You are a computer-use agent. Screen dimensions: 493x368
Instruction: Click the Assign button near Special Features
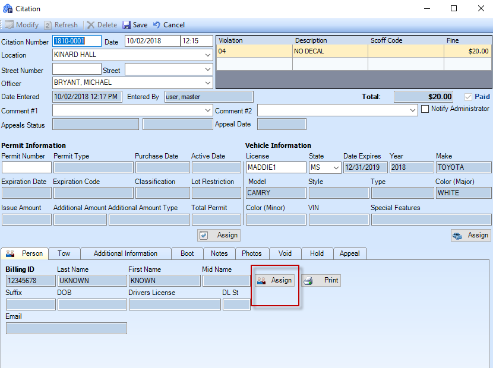point(471,235)
